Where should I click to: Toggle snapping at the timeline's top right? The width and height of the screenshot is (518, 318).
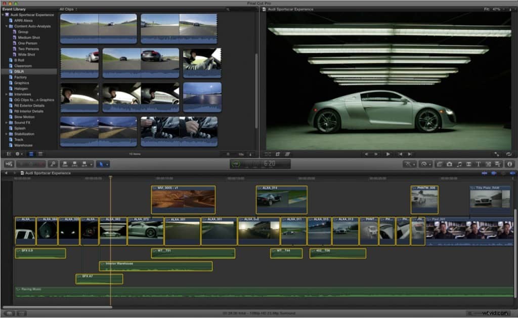click(512, 173)
